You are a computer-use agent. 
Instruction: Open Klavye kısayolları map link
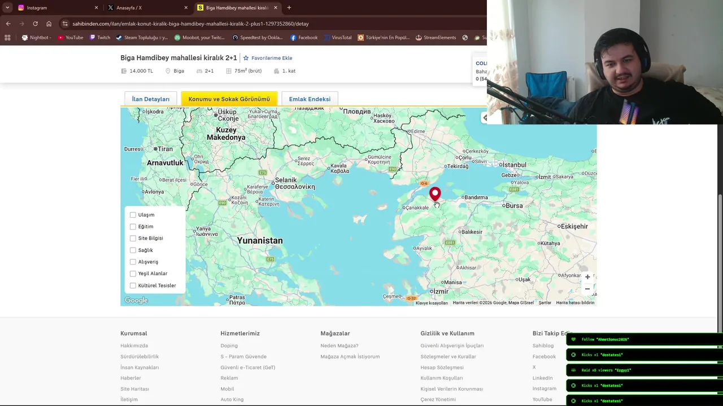432,303
